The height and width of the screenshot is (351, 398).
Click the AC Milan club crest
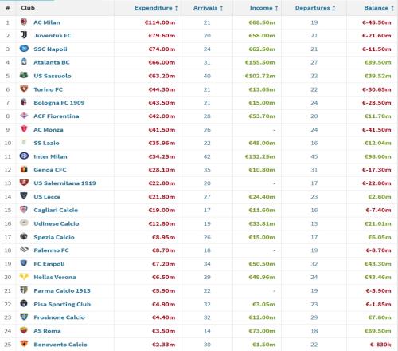[24, 22]
